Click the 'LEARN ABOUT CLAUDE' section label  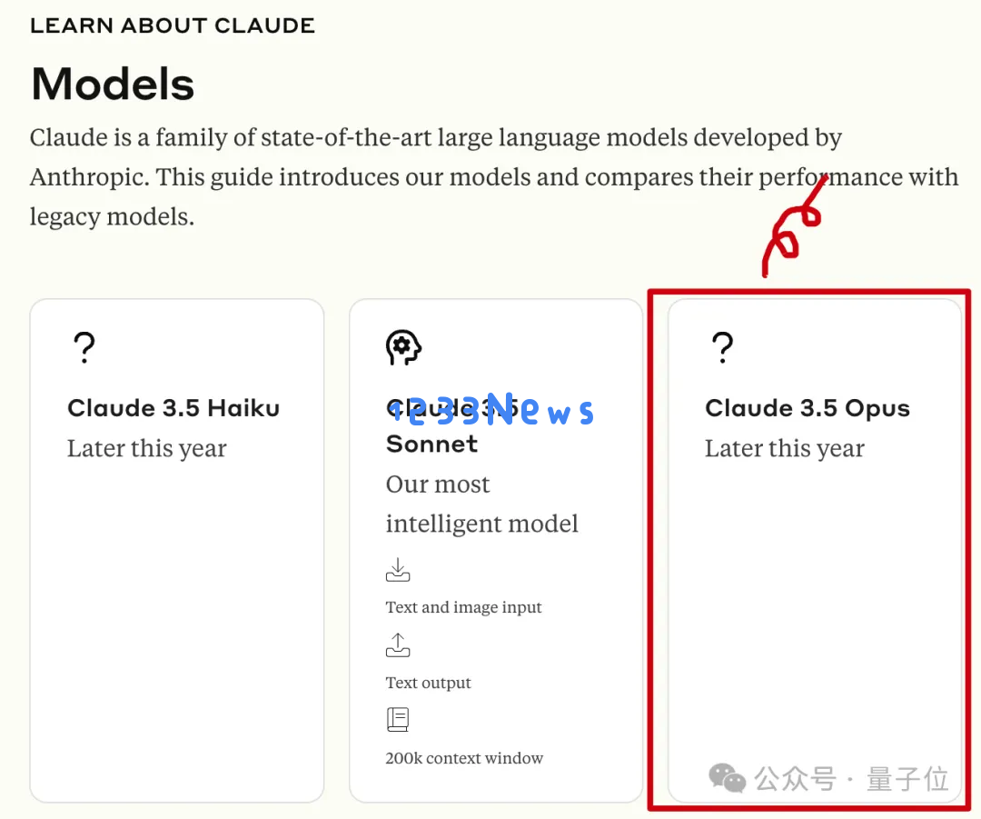(173, 25)
